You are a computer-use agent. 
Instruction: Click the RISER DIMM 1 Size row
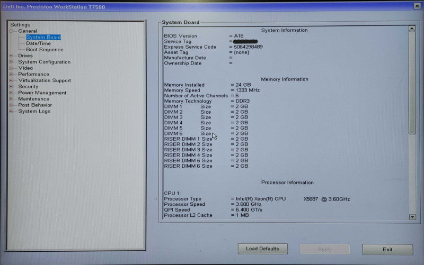coord(206,139)
